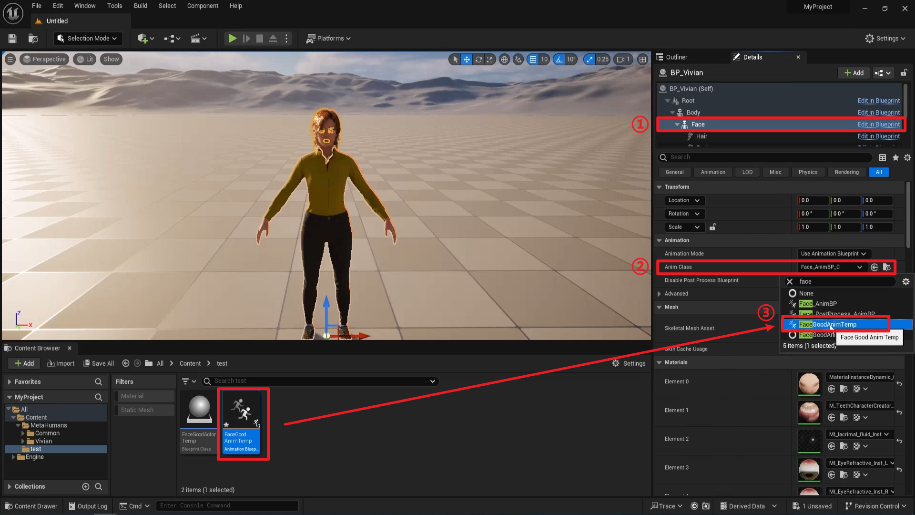Toggle the world/local coordinate globe icon
This screenshot has width=915, height=515.
point(504,60)
